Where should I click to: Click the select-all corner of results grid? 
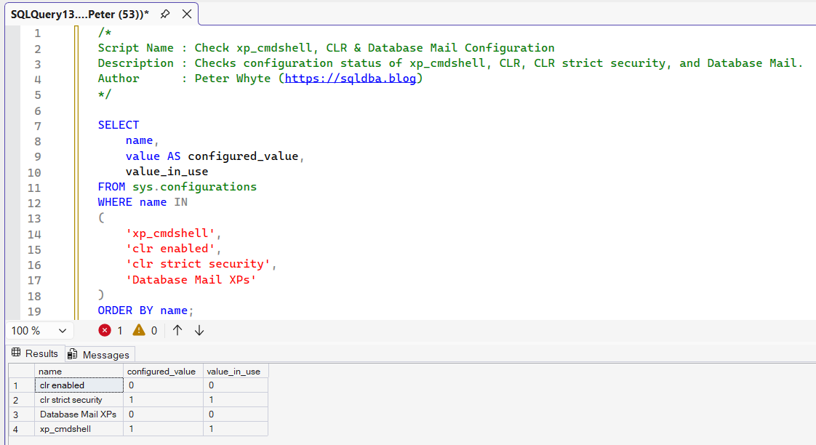17,371
